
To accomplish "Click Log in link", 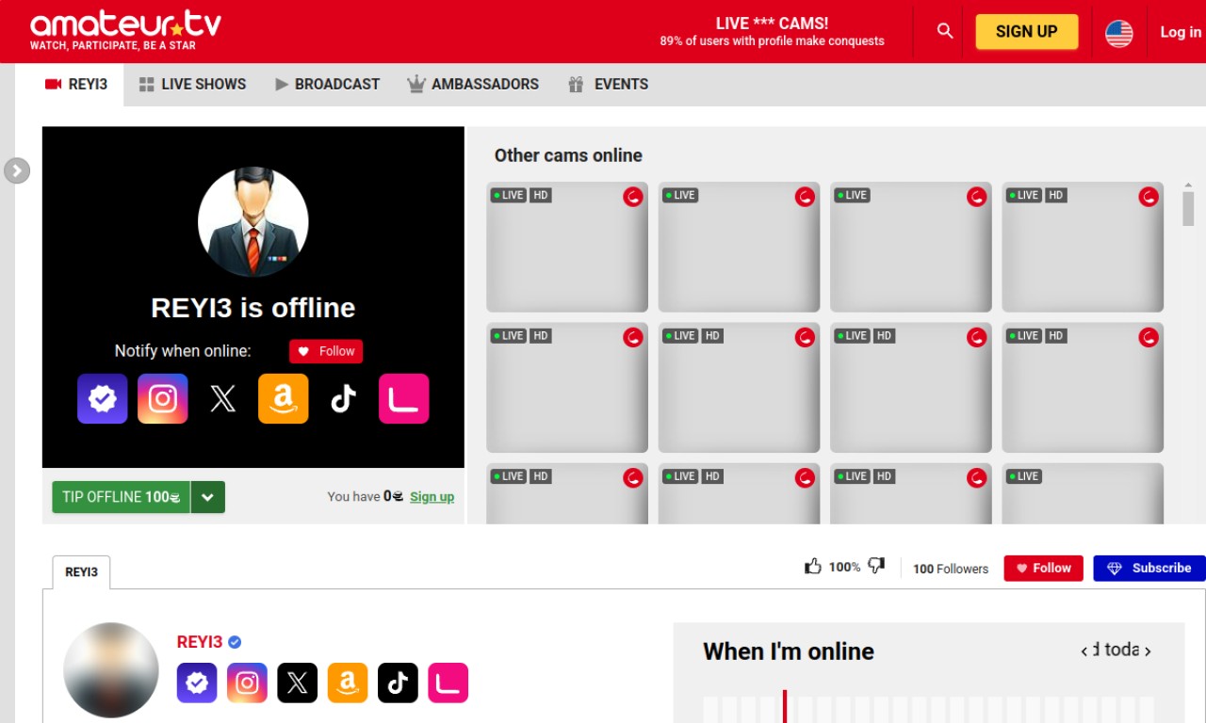I will 1181,32.
